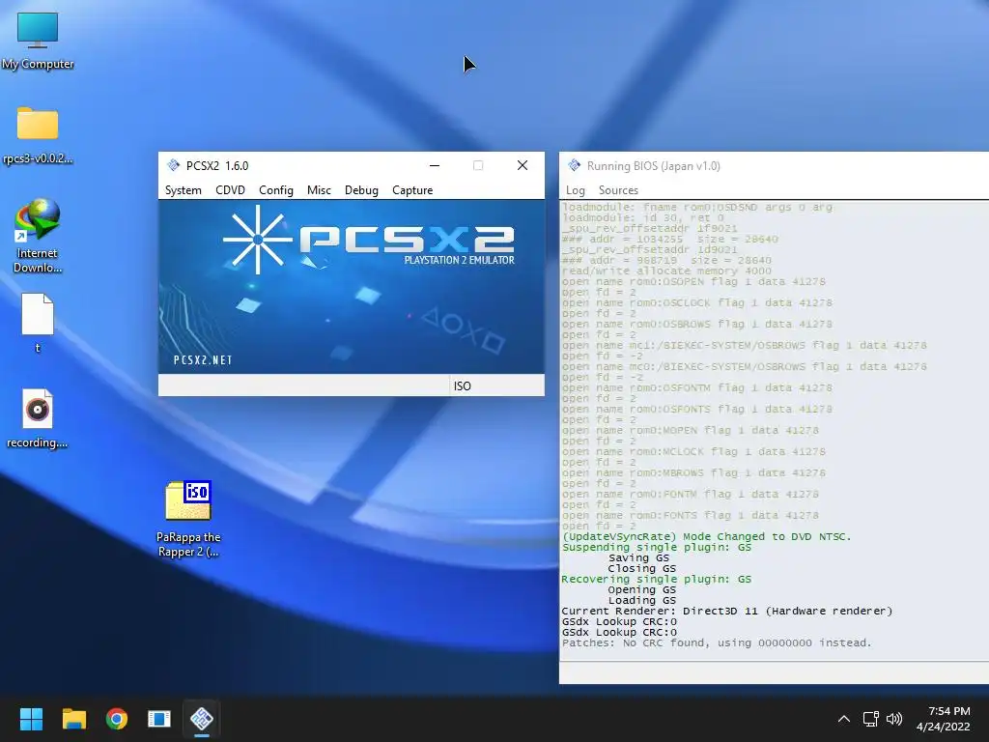This screenshot has height=742, width=989.
Task: Minimize the PCSX2 window
Action: pyautogui.click(x=435, y=165)
